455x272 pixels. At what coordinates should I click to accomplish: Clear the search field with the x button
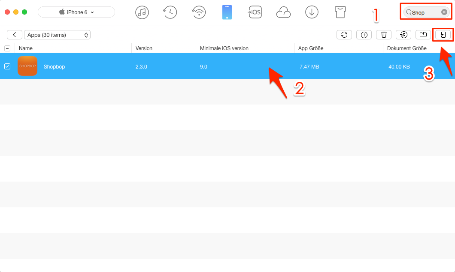(444, 12)
